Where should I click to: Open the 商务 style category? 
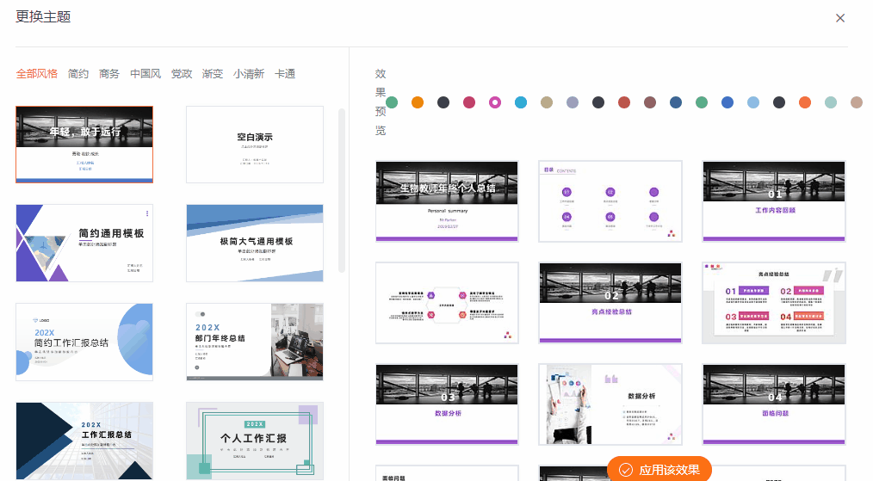(x=109, y=73)
